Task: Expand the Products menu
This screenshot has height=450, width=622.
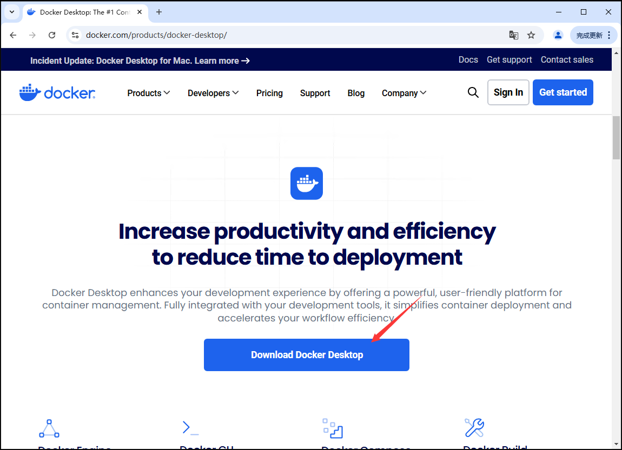Action: [149, 93]
